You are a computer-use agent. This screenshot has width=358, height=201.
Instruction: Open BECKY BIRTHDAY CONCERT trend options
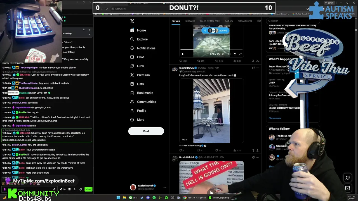click(316, 105)
